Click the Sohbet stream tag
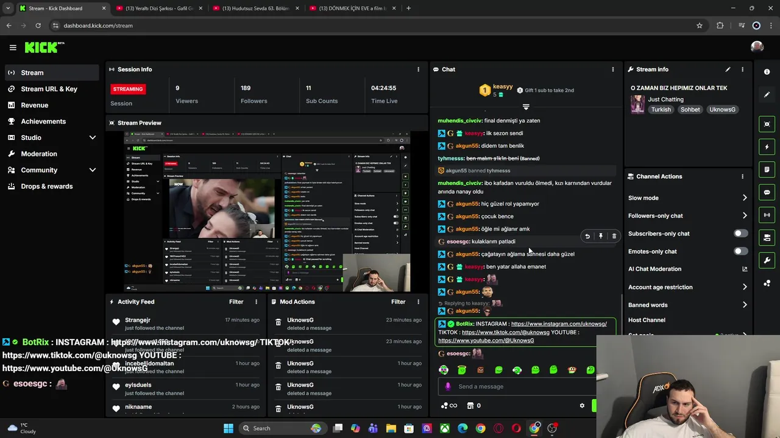 click(690, 109)
